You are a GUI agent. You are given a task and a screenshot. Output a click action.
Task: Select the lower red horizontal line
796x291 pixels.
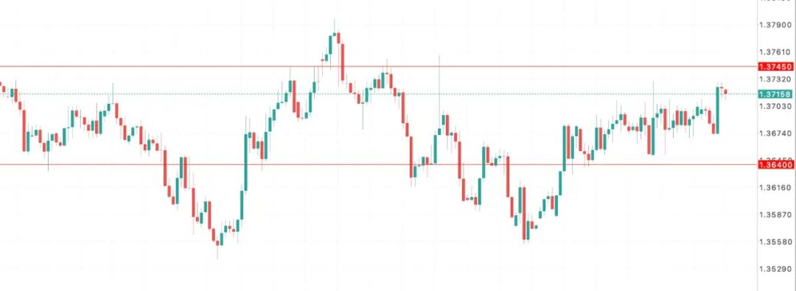pyautogui.click(x=378, y=164)
